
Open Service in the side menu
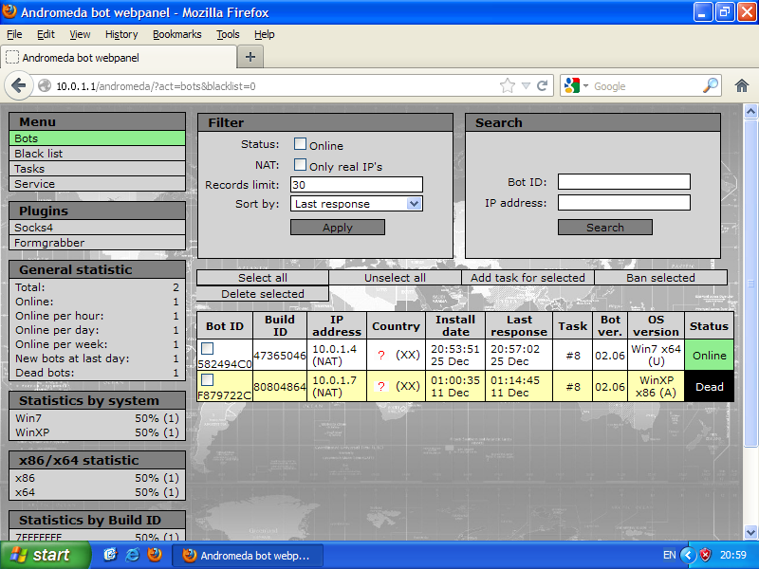tap(98, 184)
